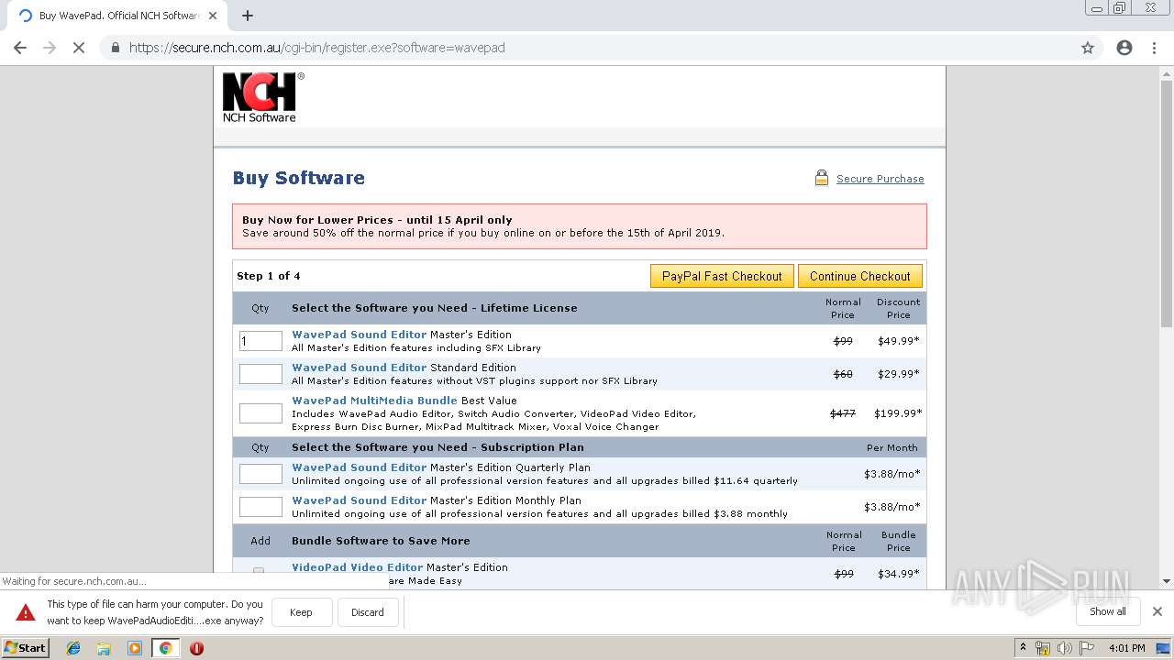Open WavePad Sound Editor Quarterly Plan link
The height and width of the screenshot is (660, 1174).
click(x=359, y=467)
